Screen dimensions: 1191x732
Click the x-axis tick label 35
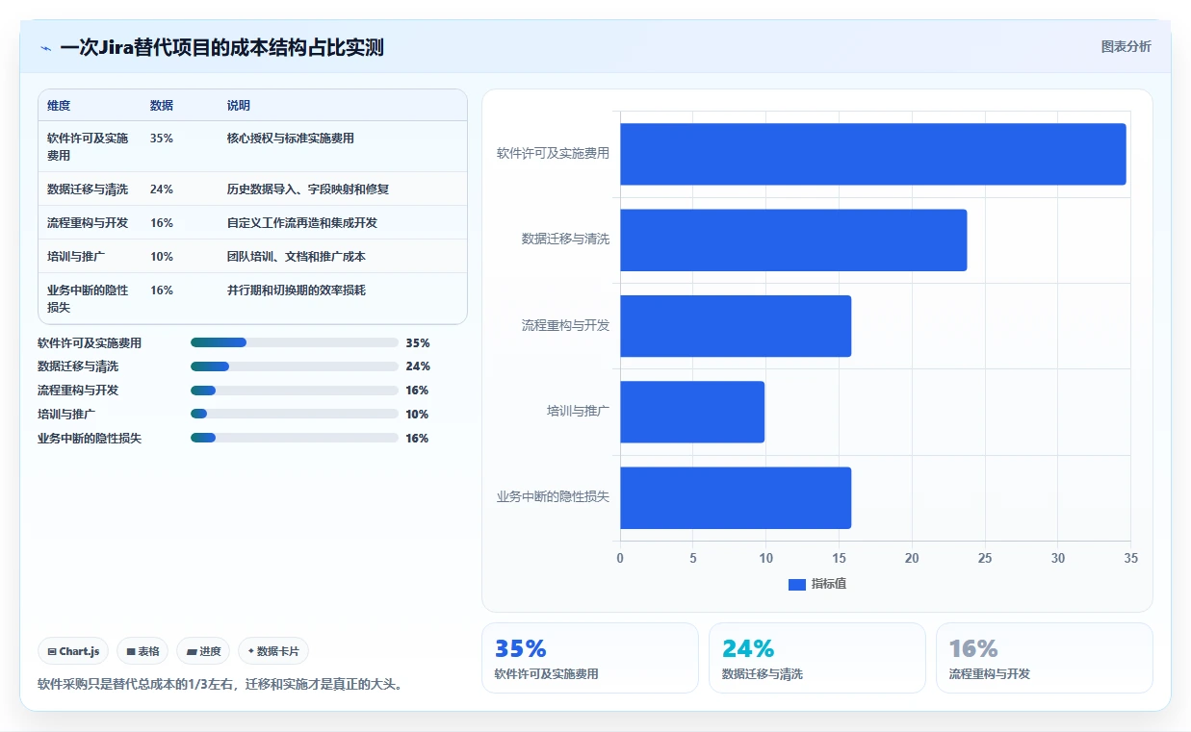point(1130,558)
